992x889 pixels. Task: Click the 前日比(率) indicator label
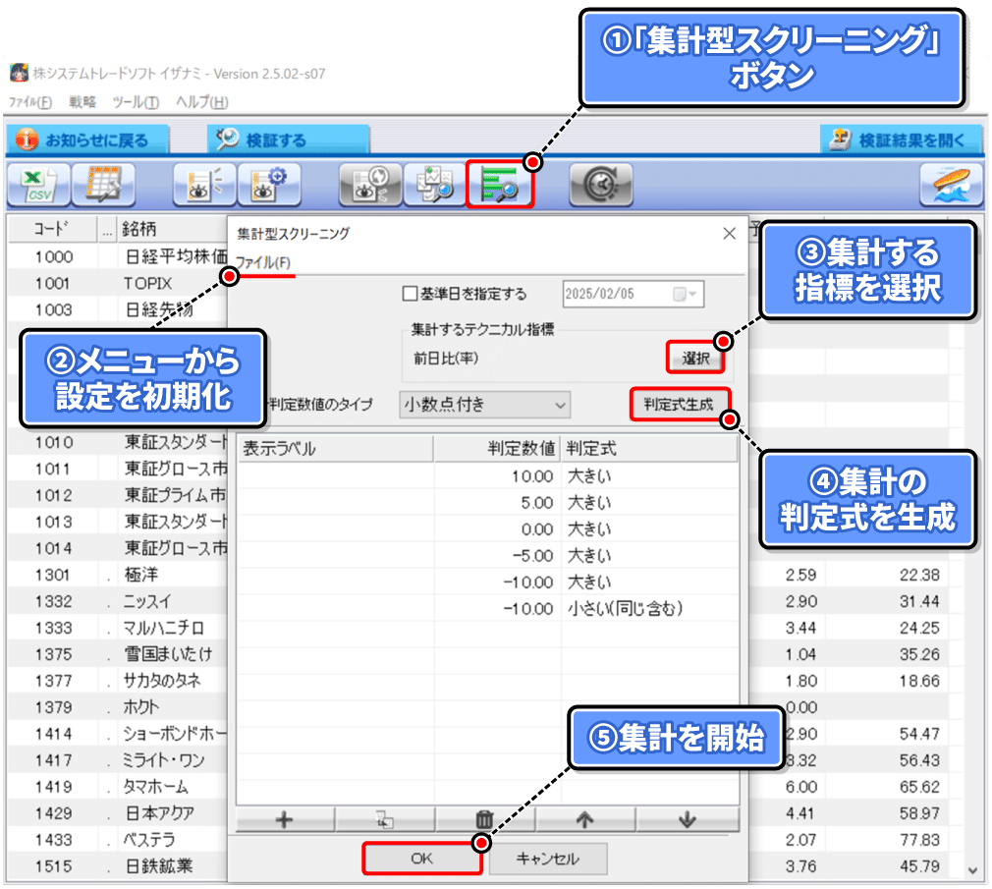coord(446,359)
